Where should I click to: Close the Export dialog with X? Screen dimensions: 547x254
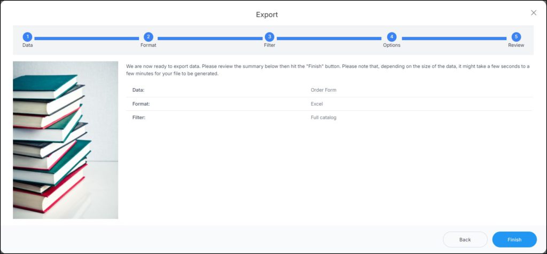pos(533,13)
